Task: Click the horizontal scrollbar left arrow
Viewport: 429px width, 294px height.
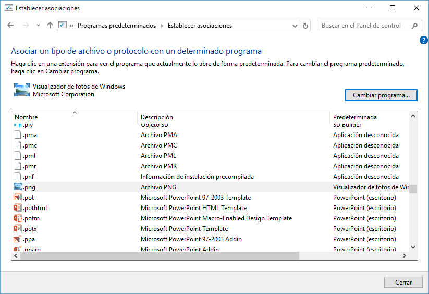Action: click(x=16, y=256)
